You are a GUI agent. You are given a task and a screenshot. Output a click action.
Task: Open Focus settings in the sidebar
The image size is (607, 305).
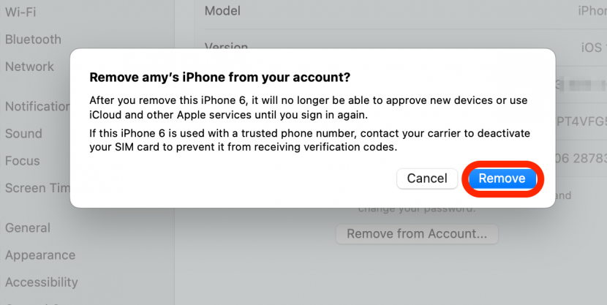(23, 161)
